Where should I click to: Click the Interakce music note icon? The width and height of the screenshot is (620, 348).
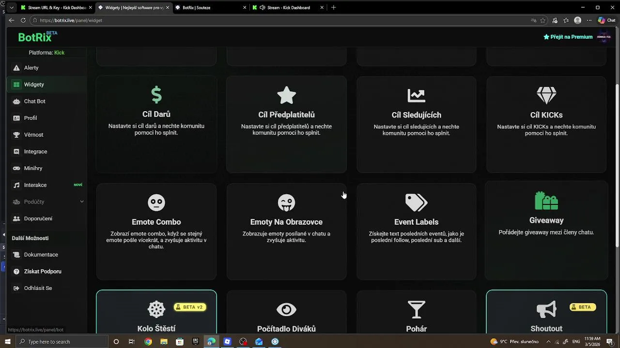(16, 185)
